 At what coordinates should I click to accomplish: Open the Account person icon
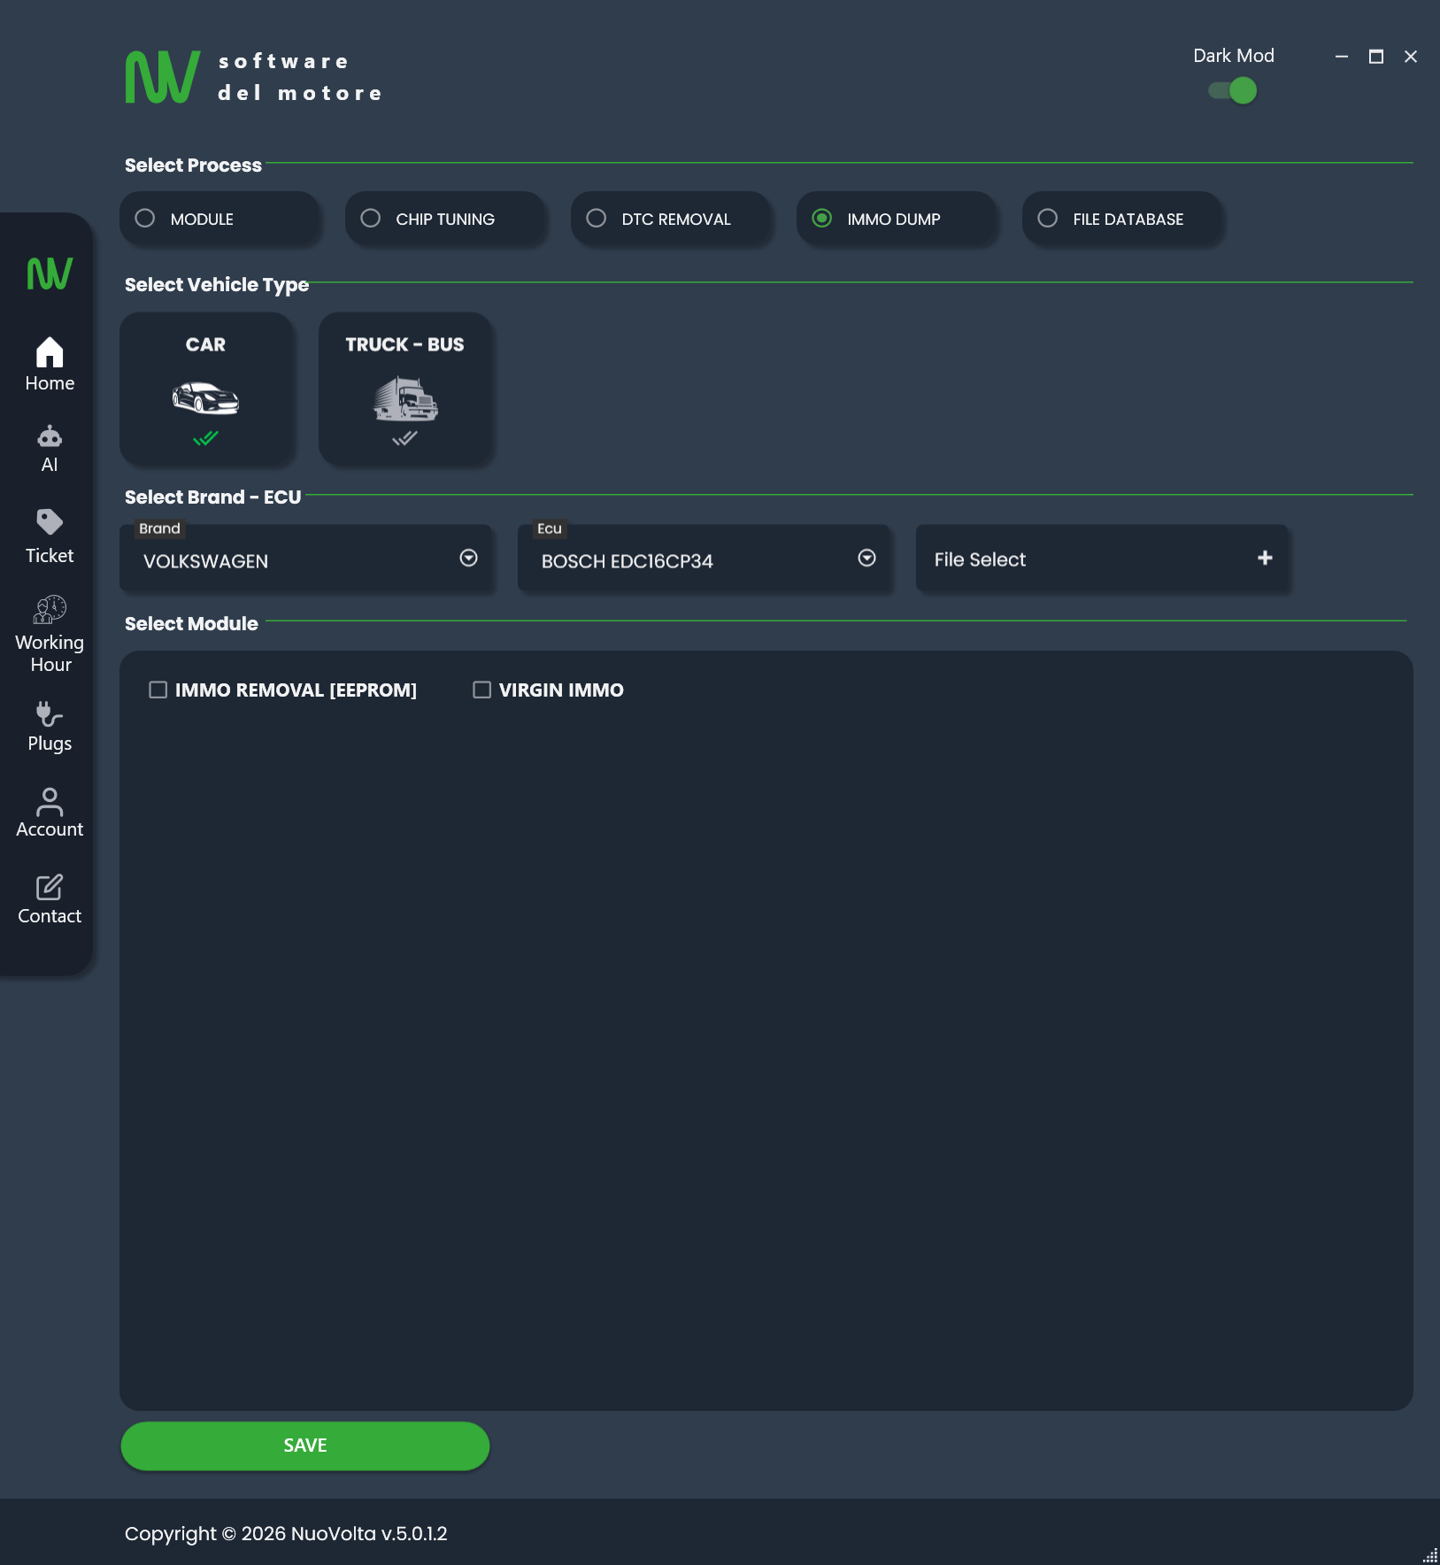[x=50, y=802]
